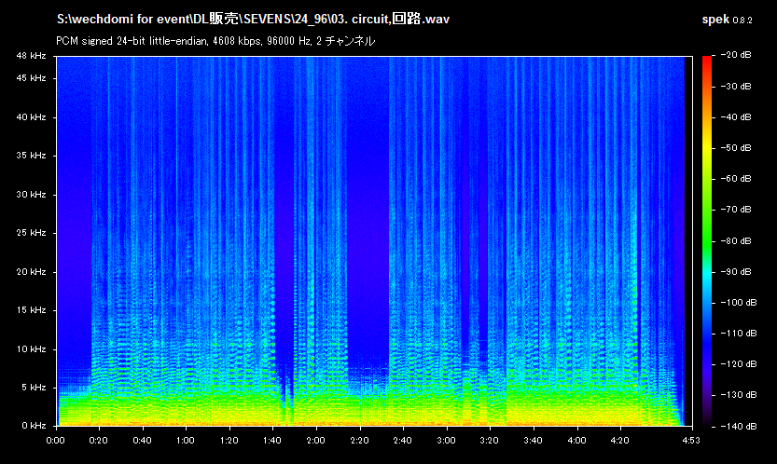This screenshot has height=464, width=777.
Task: Click the 48 kHz frequency axis label
Action: (31, 56)
